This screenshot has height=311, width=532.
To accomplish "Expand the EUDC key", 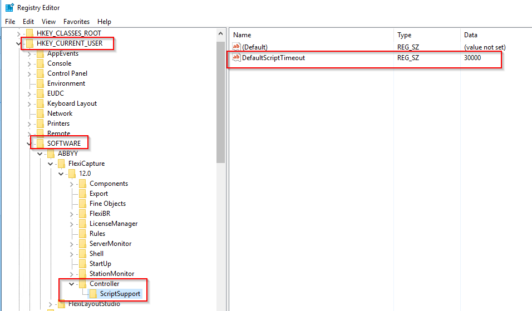I will 29,94.
